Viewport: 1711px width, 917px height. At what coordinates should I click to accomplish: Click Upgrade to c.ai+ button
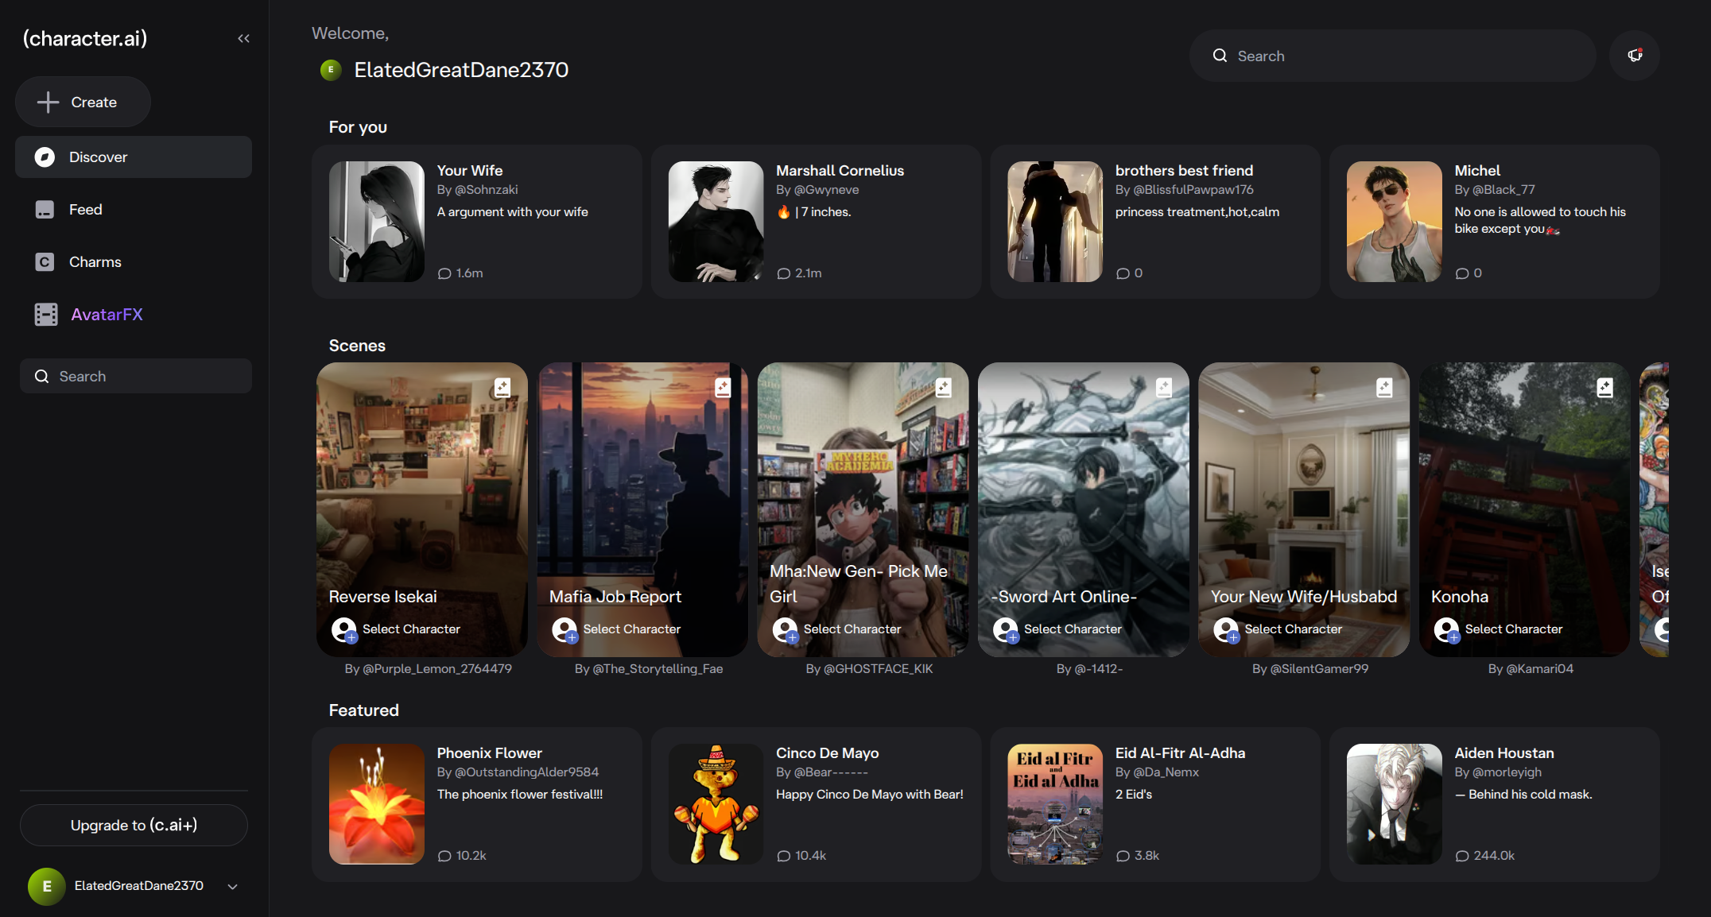[134, 825]
